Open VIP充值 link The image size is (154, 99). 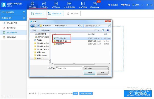click(125, 5)
